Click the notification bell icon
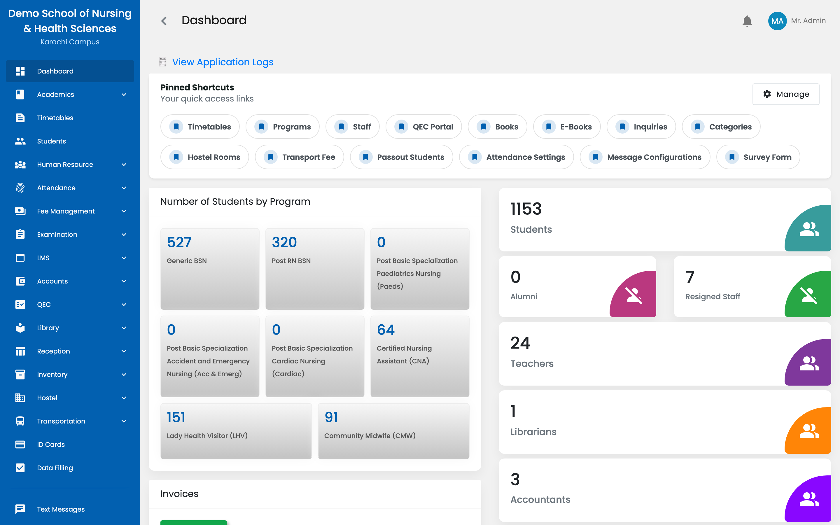The height and width of the screenshot is (525, 840). (x=747, y=21)
